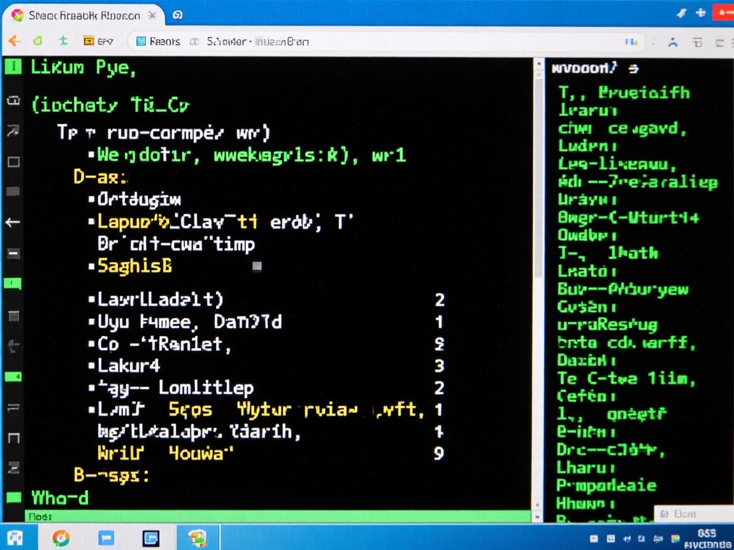Expand the Tp rup-cormpe line

coord(163,132)
